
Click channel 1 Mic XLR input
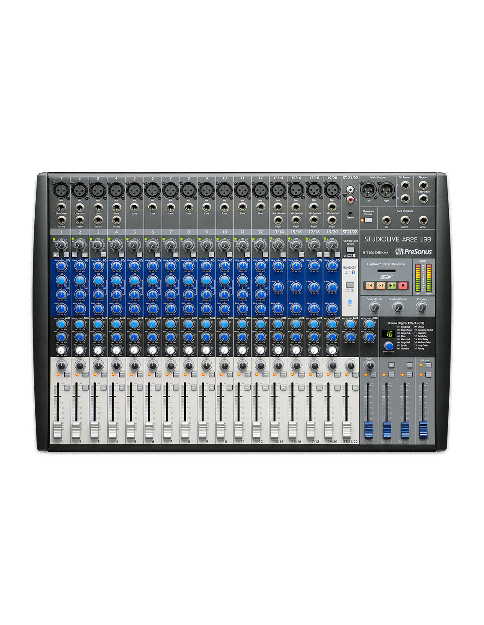tap(62, 190)
